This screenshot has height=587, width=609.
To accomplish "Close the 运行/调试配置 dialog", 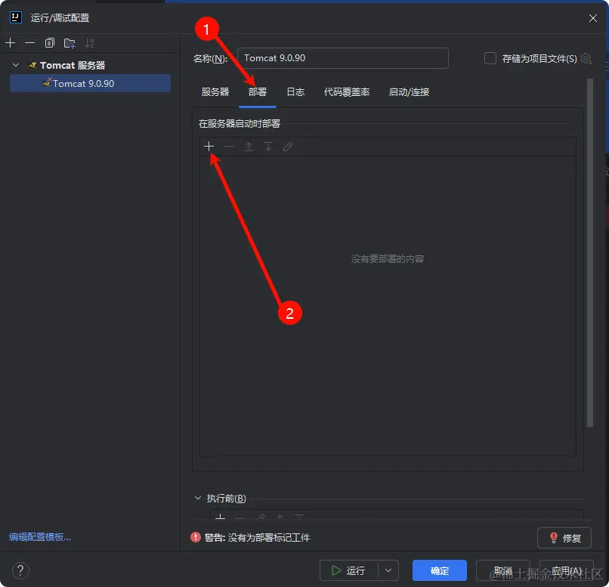I will pyautogui.click(x=592, y=18).
